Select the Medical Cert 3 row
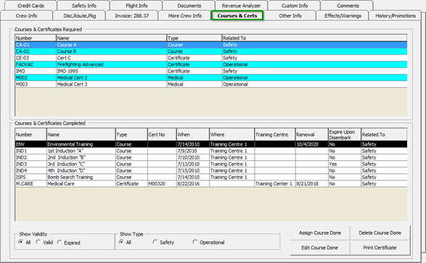426x263 pixels. 211,84
